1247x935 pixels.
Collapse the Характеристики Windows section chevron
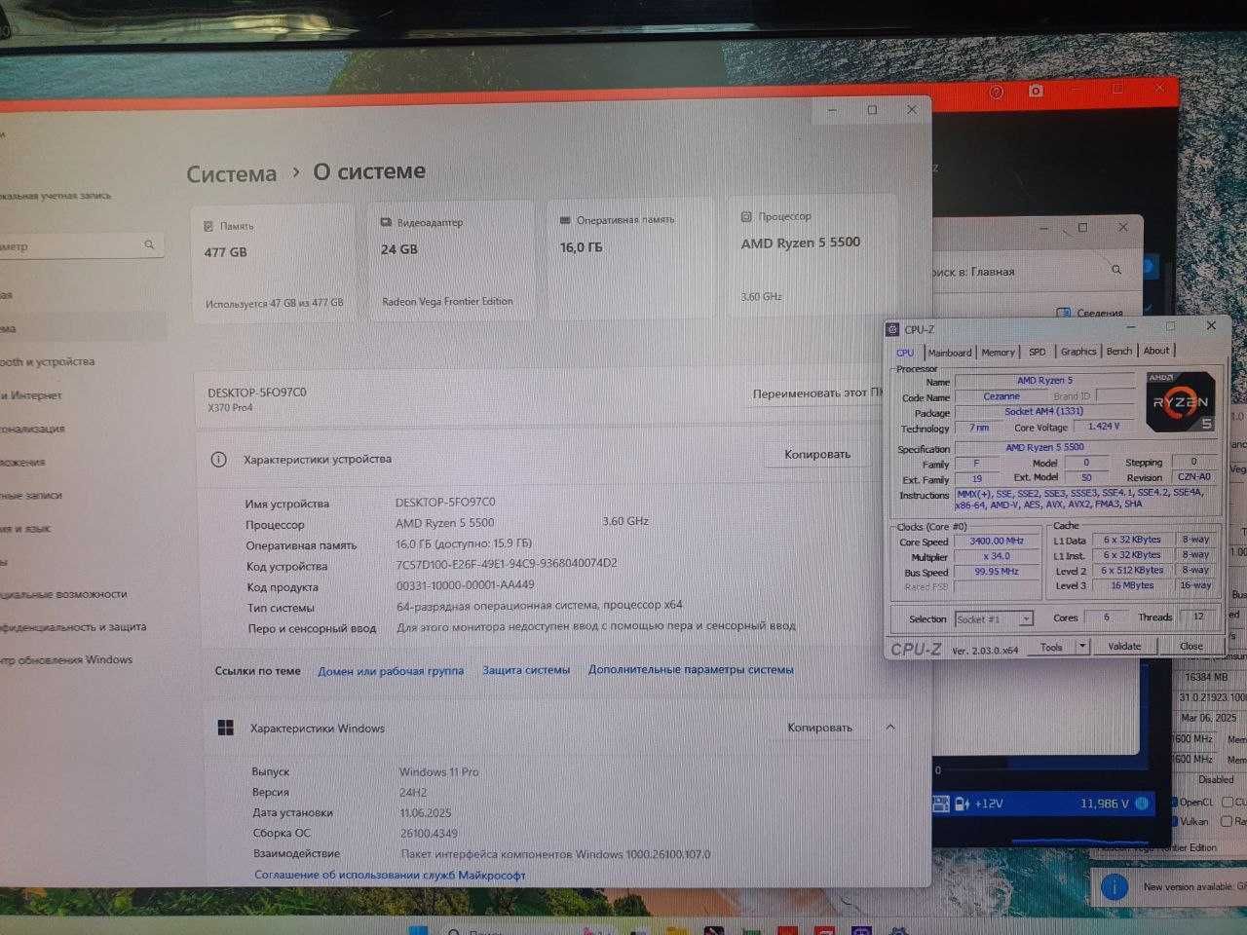889,727
